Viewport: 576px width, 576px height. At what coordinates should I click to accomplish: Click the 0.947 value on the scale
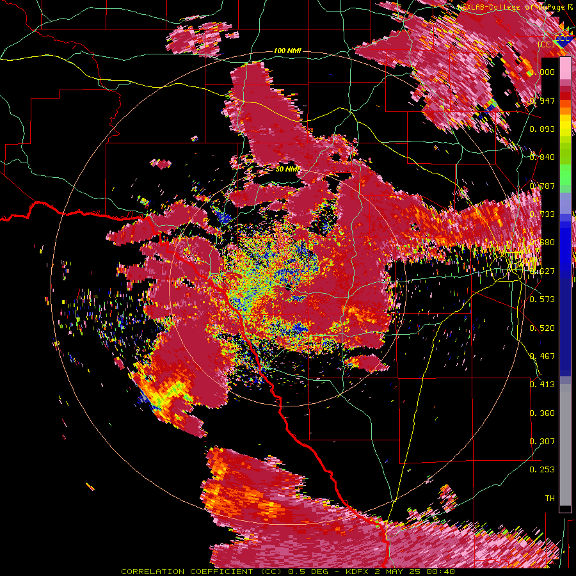[x=542, y=100]
